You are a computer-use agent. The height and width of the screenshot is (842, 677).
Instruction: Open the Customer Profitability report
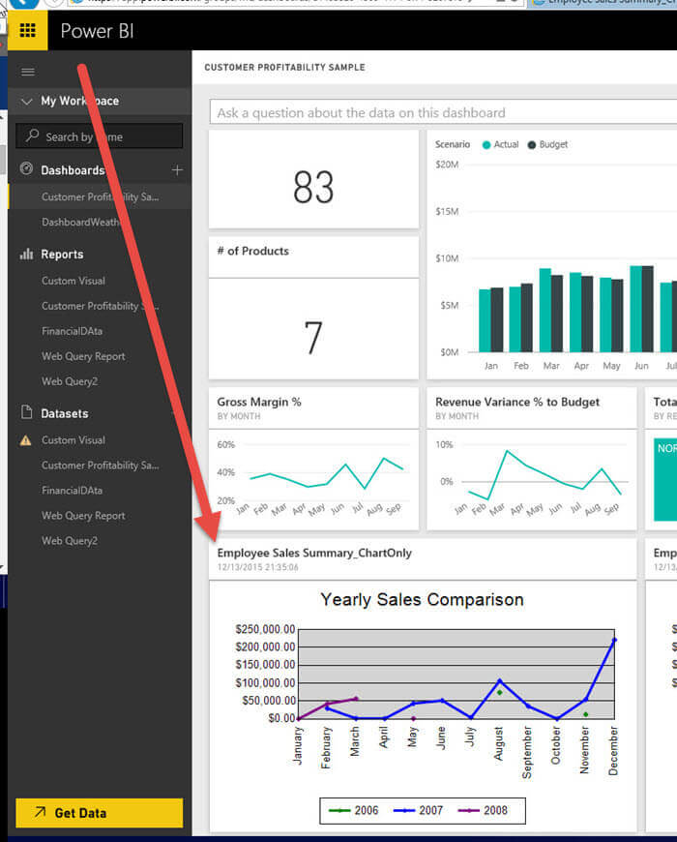(100, 306)
